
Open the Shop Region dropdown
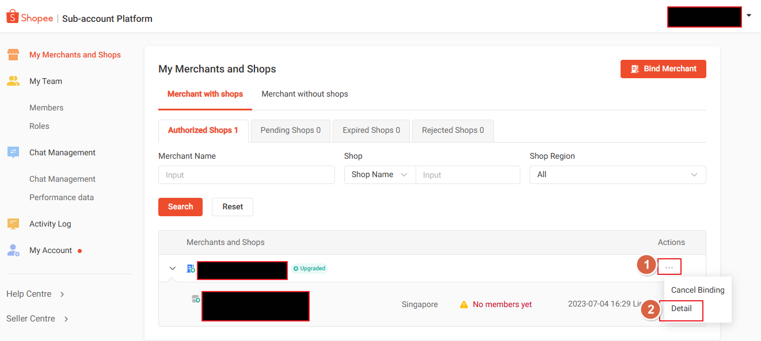617,175
